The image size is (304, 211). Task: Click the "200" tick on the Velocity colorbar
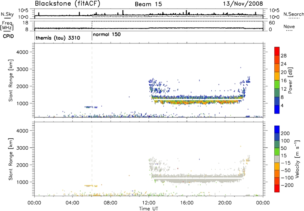coord(285,133)
